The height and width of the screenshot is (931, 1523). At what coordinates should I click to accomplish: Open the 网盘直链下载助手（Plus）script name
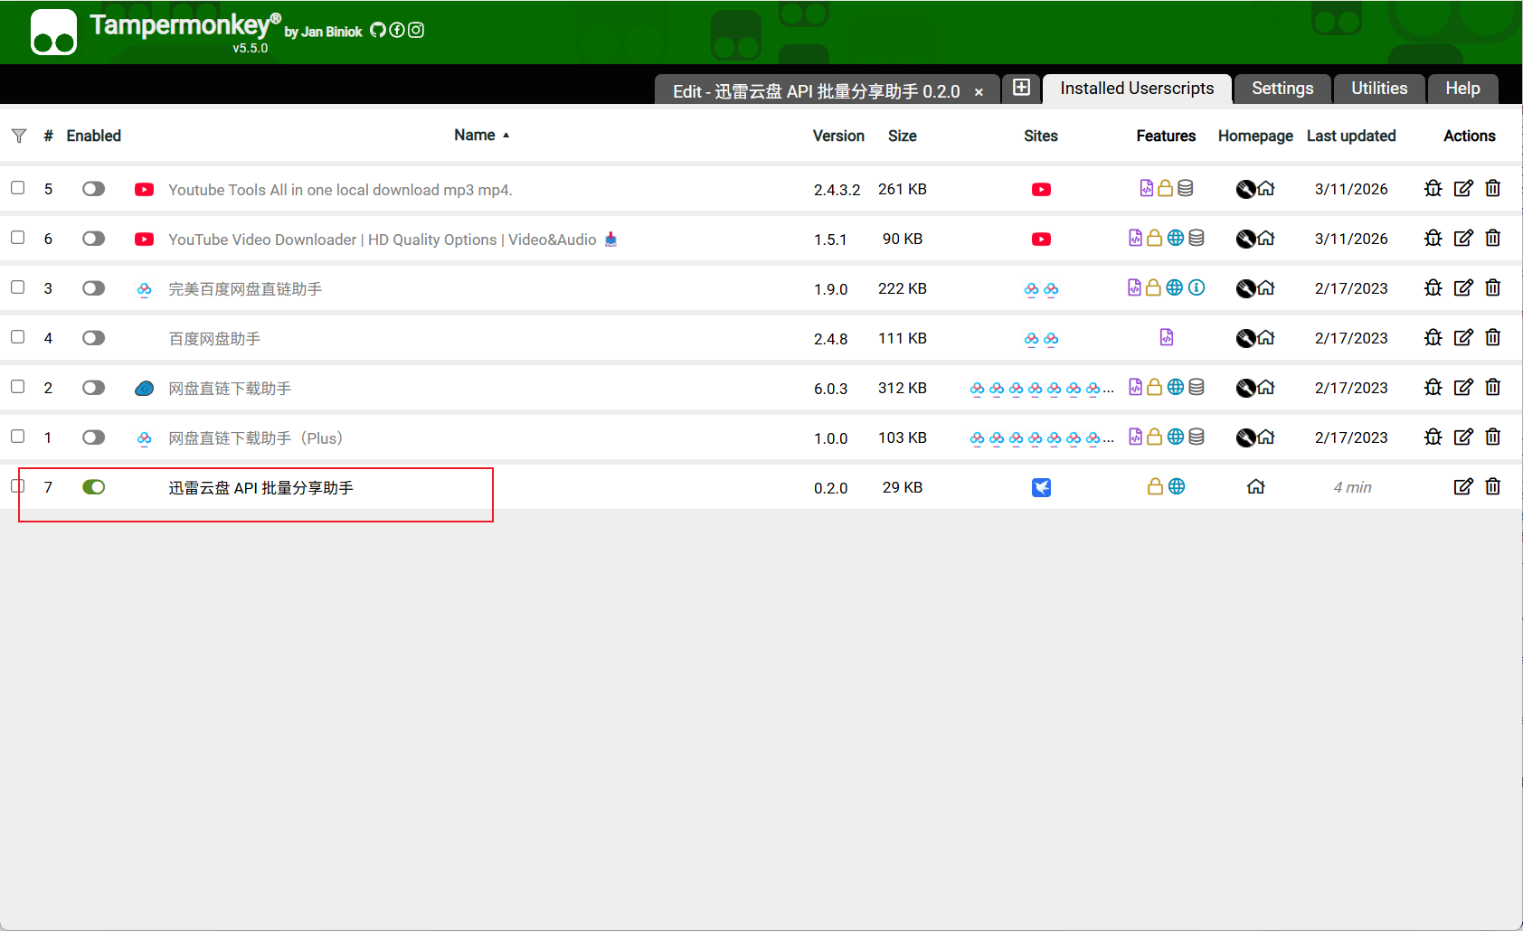[x=256, y=438]
